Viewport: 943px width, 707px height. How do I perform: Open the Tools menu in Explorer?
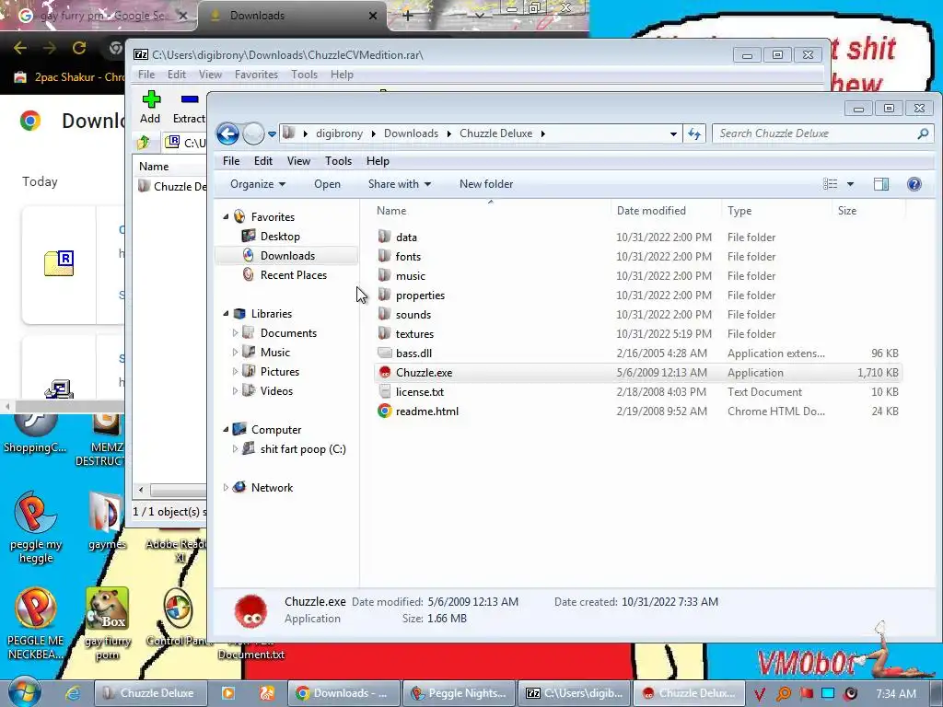(338, 161)
